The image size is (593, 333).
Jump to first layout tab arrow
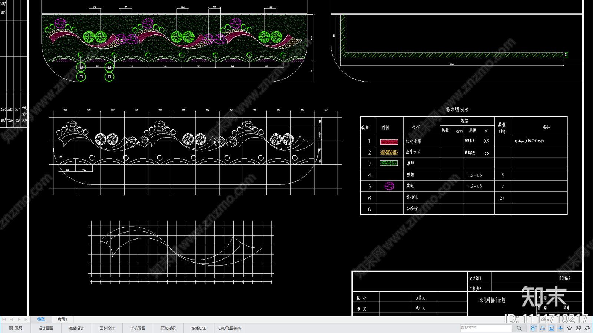click(x=4, y=319)
